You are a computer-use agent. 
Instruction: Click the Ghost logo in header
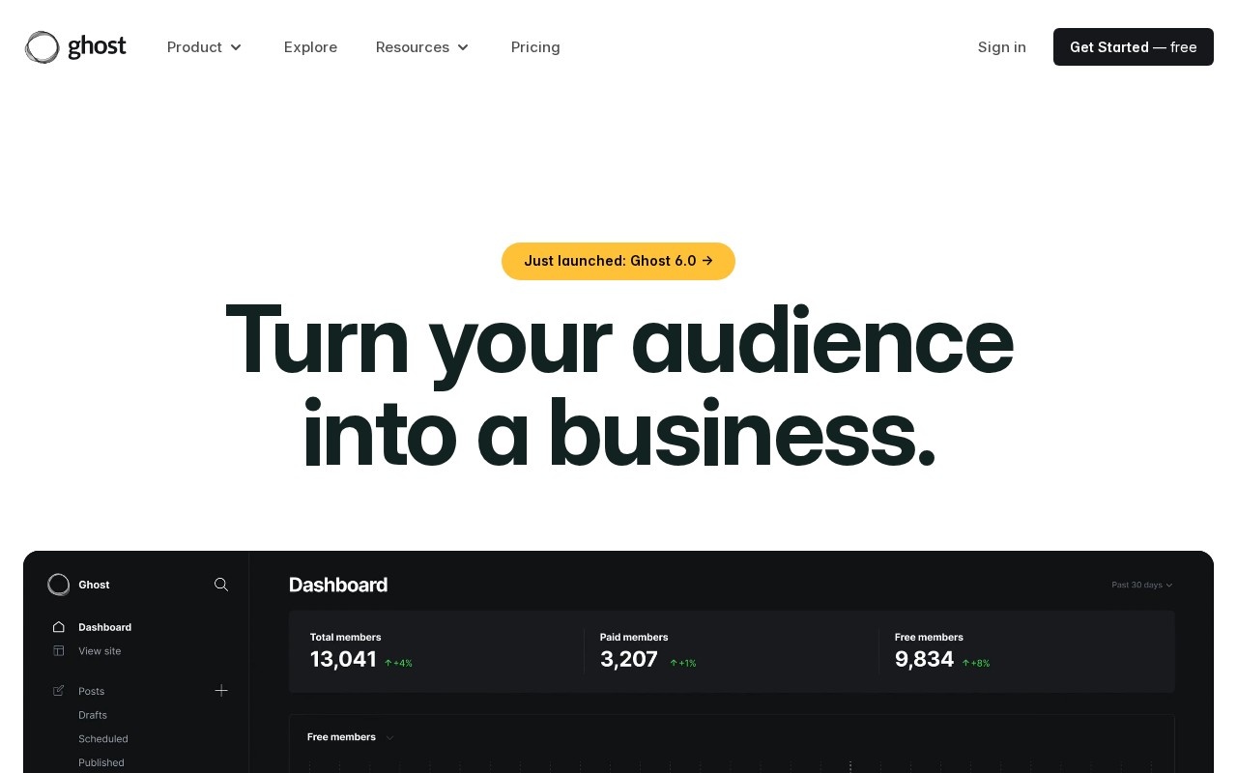75,46
